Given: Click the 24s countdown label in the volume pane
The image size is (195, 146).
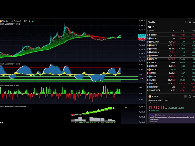Looking at the screenshot, I should pyautogui.click(x=126, y=107).
